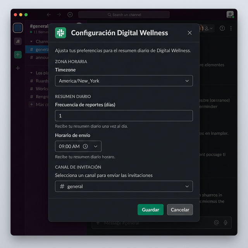Click the hash icon of general dropdown

click(62, 186)
